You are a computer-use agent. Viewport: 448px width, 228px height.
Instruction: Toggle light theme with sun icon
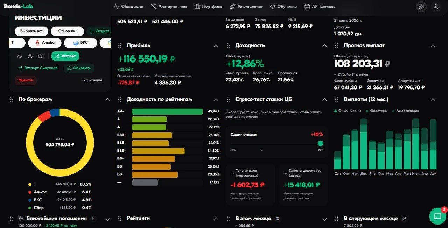pos(421,6)
